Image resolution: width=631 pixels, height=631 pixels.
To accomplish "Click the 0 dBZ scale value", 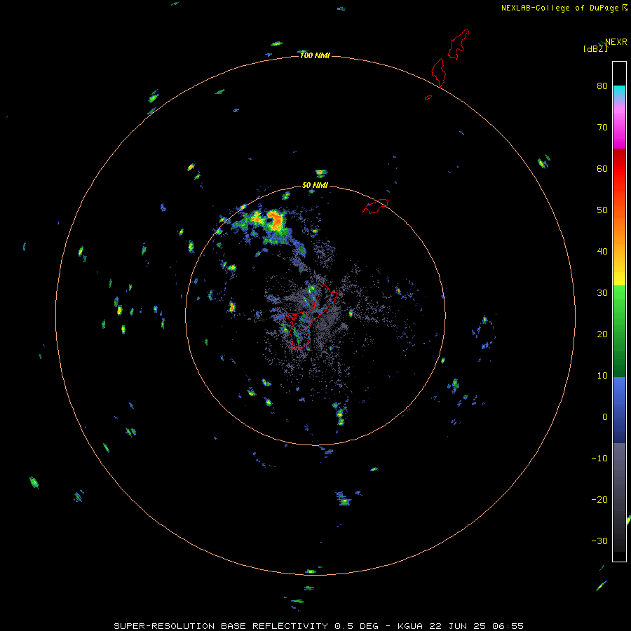I will (605, 417).
